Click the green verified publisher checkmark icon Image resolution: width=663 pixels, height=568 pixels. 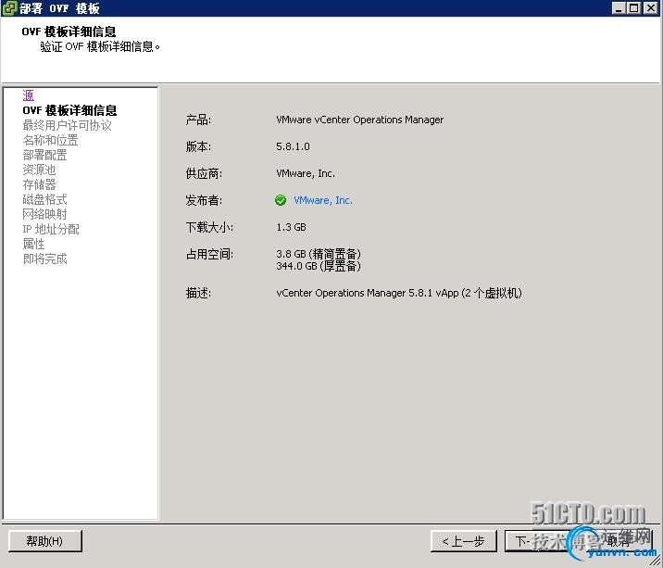coord(281,200)
